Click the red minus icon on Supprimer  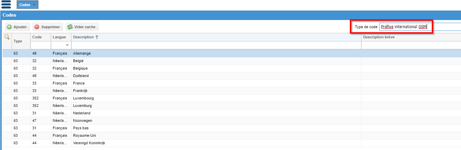[37, 27]
